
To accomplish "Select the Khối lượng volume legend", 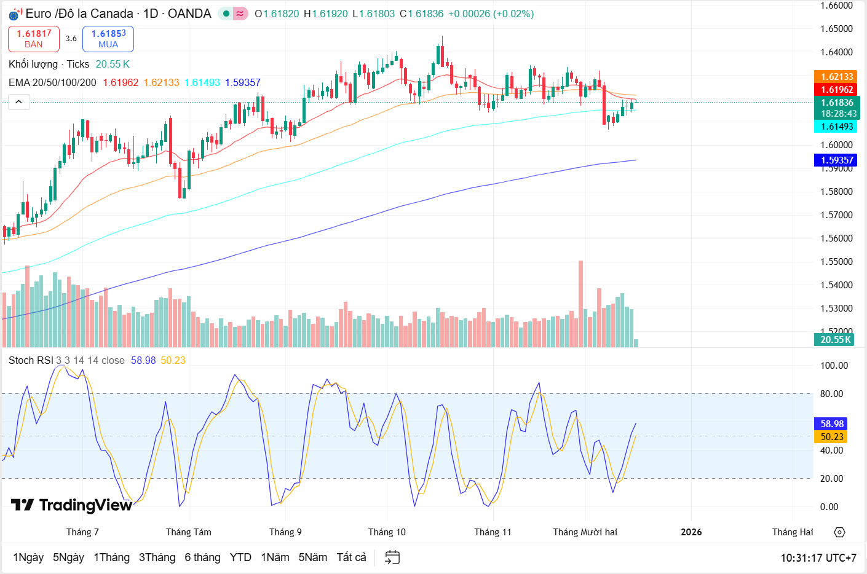I will pyautogui.click(x=33, y=64).
